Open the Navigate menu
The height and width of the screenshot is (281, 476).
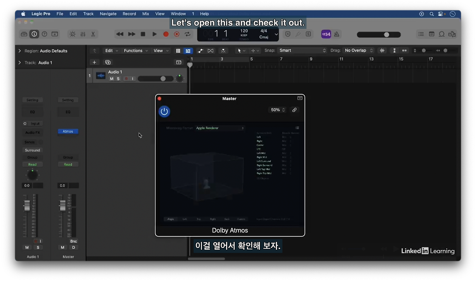pos(108,14)
